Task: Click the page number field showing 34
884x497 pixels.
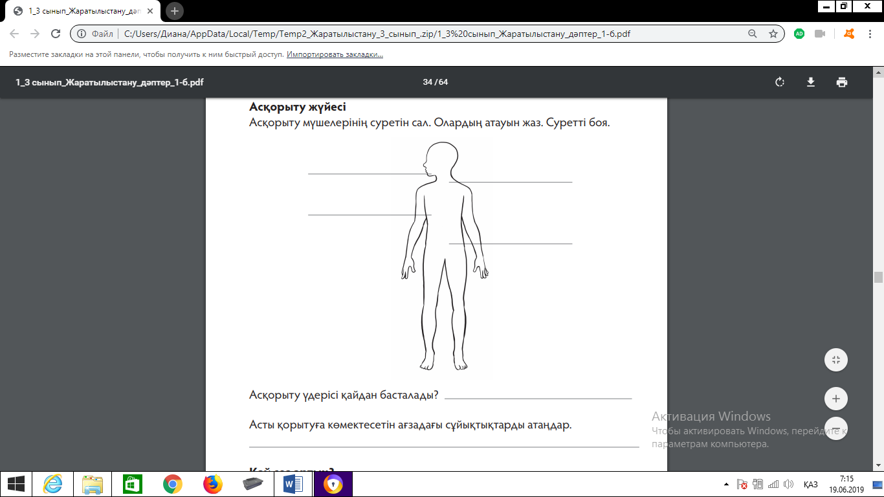Action: pyautogui.click(x=427, y=82)
